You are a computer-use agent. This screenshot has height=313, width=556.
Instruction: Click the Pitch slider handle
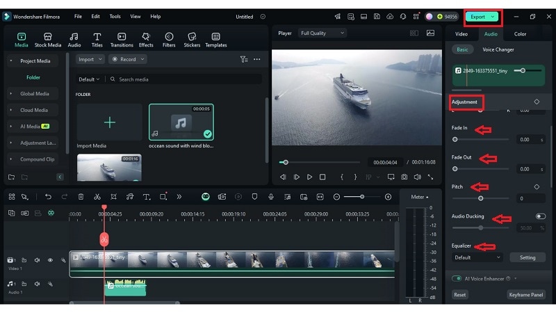pos(480,198)
